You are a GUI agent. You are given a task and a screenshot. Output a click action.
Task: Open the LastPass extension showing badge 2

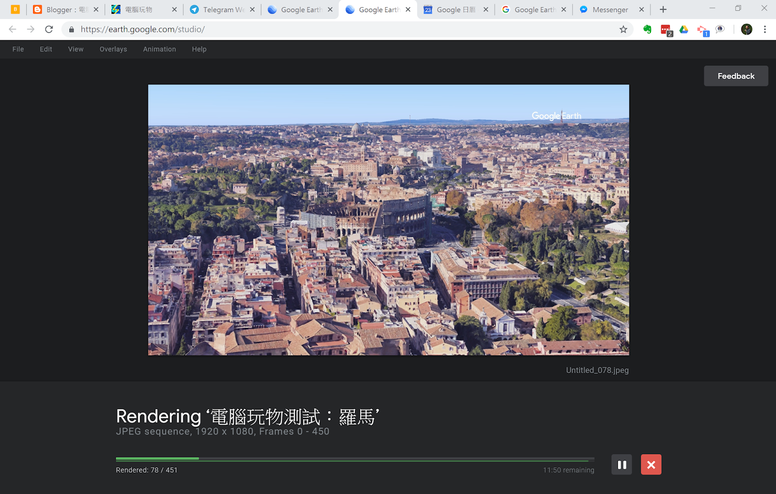click(665, 29)
